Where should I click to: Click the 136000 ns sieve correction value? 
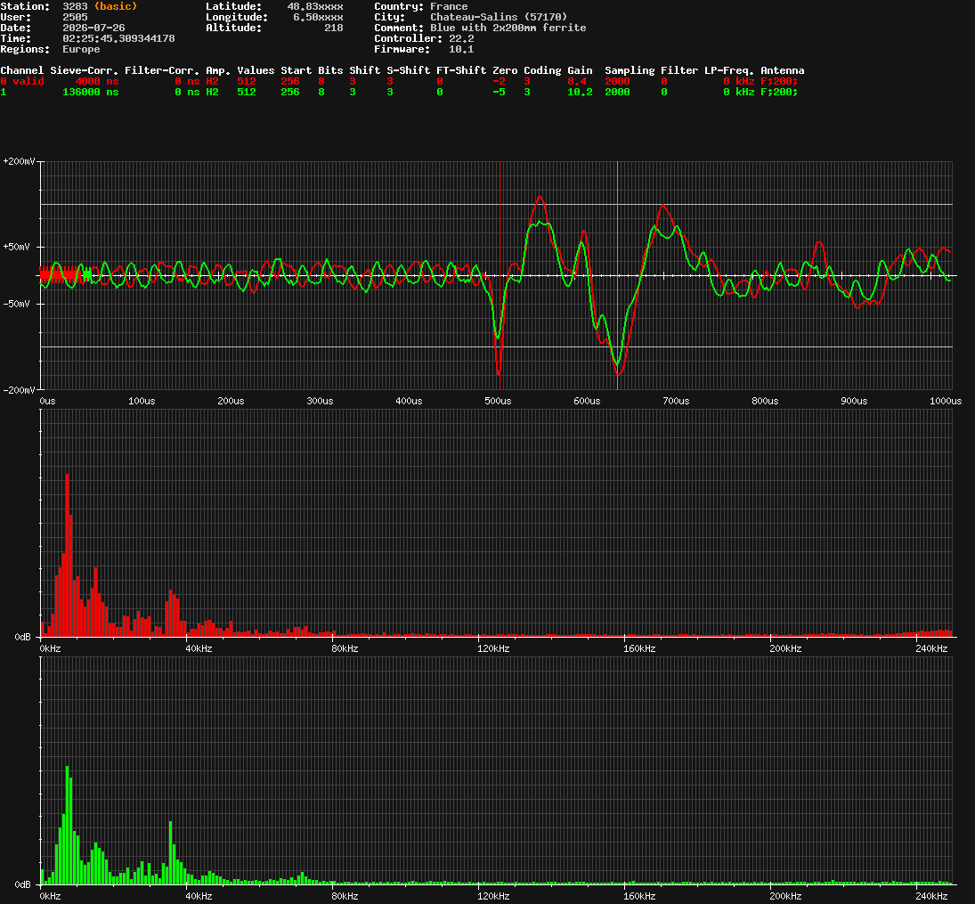click(90, 92)
